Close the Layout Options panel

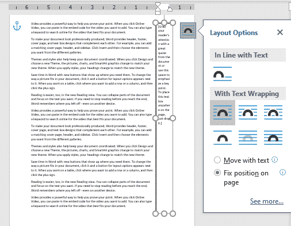[280, 32]
